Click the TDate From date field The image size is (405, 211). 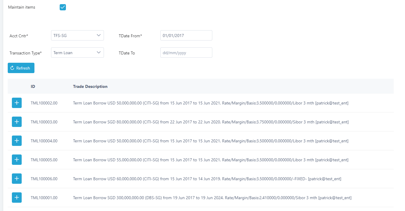186,36
